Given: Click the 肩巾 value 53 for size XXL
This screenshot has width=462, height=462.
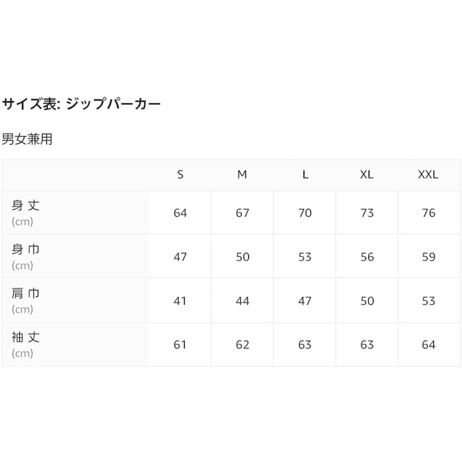Looking at the screenshot, I should point(429,301).
